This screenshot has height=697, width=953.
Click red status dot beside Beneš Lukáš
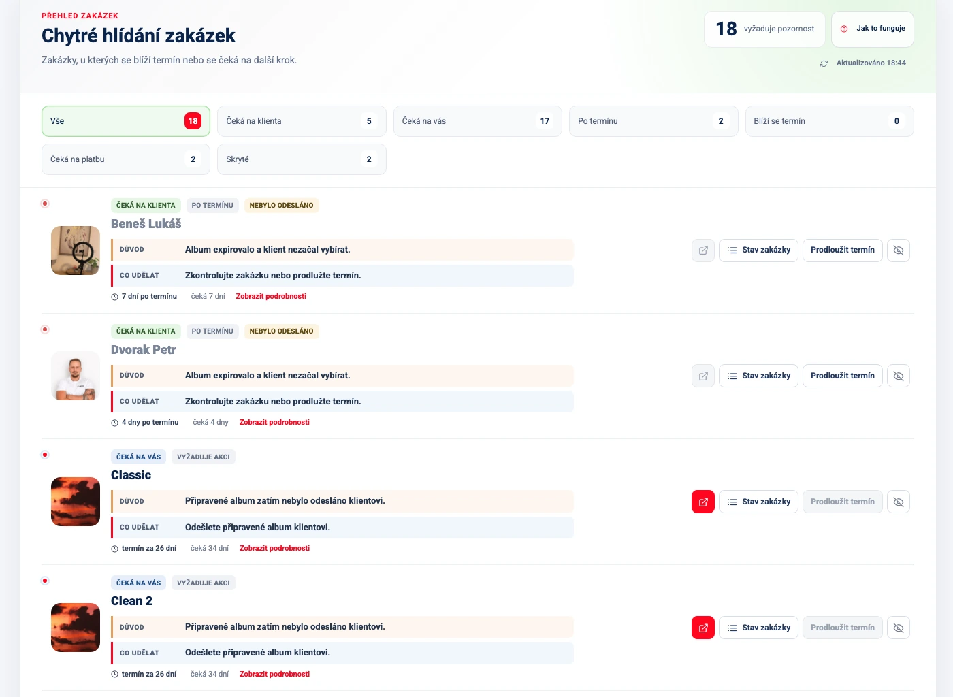[x=45, y=204]
